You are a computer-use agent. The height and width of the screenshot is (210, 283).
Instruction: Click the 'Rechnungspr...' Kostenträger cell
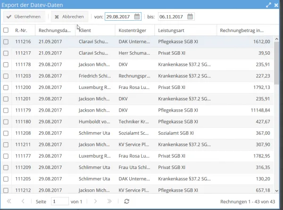(x=134, y=76)
